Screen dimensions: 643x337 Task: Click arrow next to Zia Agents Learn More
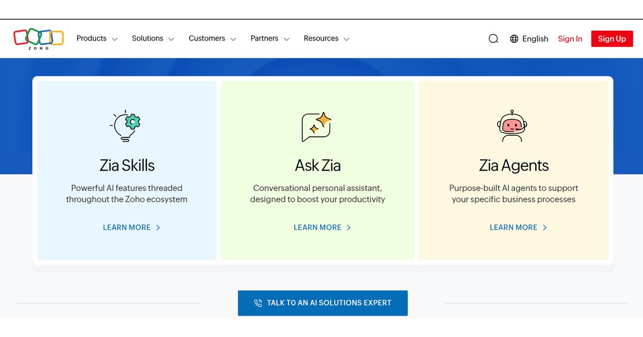click(x=545, y=227)
